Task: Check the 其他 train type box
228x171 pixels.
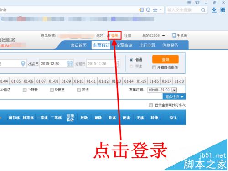Action: tap(79, 90)
